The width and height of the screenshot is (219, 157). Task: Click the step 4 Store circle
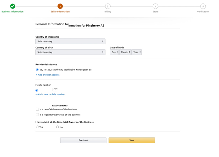155,6
